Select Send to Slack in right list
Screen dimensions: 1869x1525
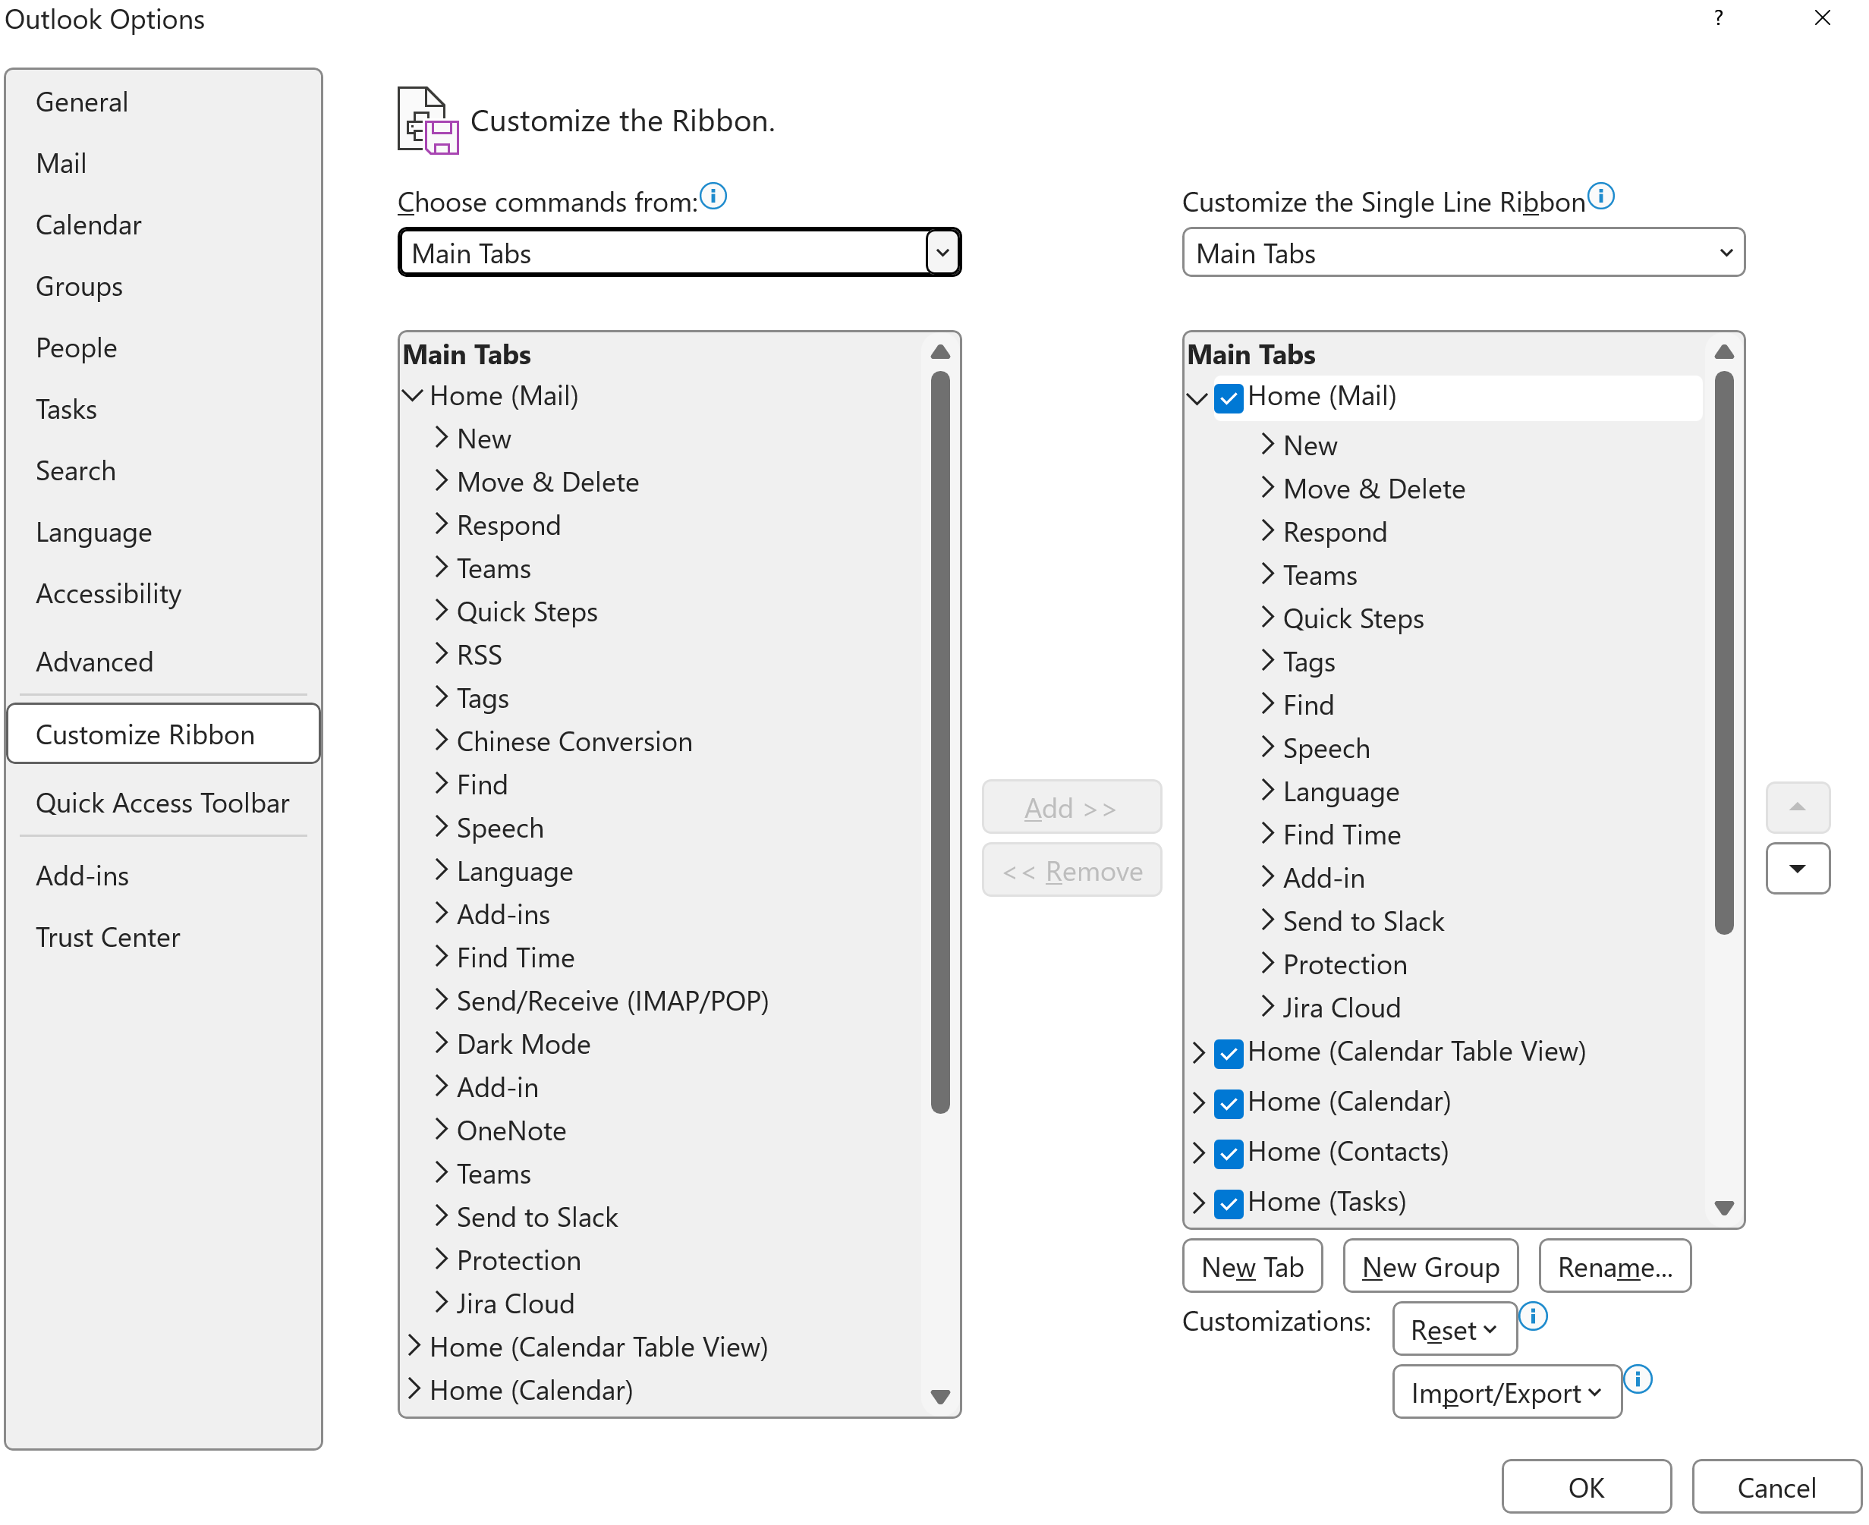(x=1363, y=922)
